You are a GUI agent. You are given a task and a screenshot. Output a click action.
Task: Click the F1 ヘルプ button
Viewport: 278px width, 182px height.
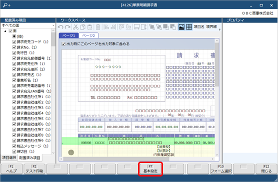(x=11, y=169)
